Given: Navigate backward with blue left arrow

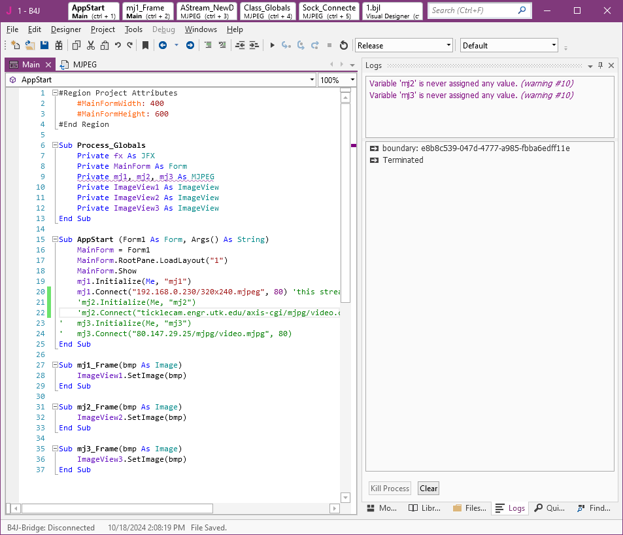Looking at the screenshot, I should tap(162, 45).
